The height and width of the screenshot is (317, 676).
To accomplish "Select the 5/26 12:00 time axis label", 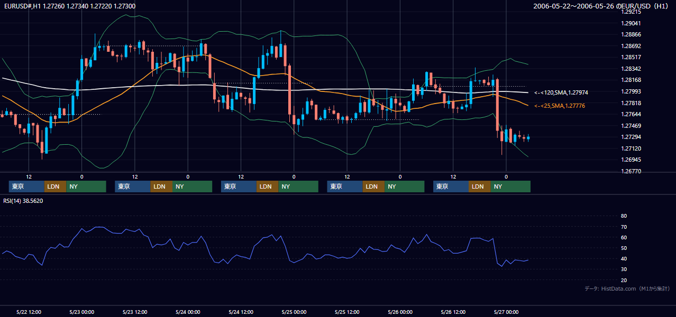I will point(453,312).
